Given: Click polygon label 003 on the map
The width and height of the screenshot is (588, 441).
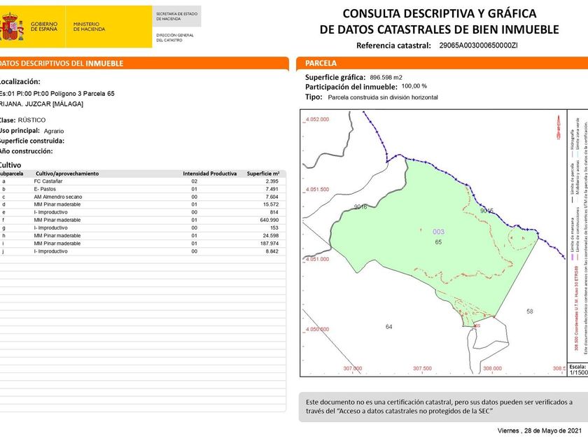Looking at the screenshot, I should tap(438, 232).
